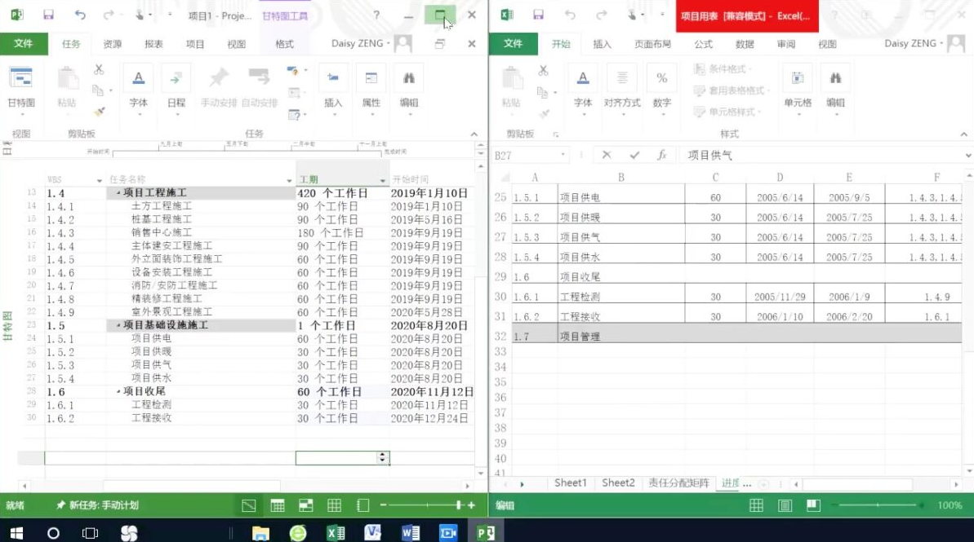Open 条件格式 dropdown in Excel
The height and width of the screenshot is (542, 974).
723,68
